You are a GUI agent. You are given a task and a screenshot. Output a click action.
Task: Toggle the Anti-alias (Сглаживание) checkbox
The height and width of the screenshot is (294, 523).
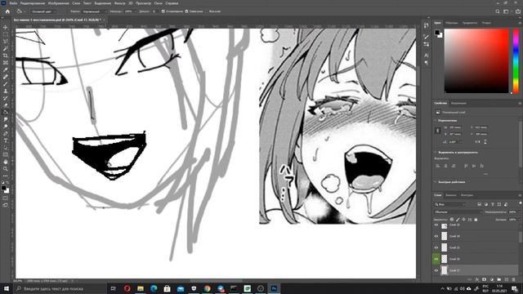point(163,11)
